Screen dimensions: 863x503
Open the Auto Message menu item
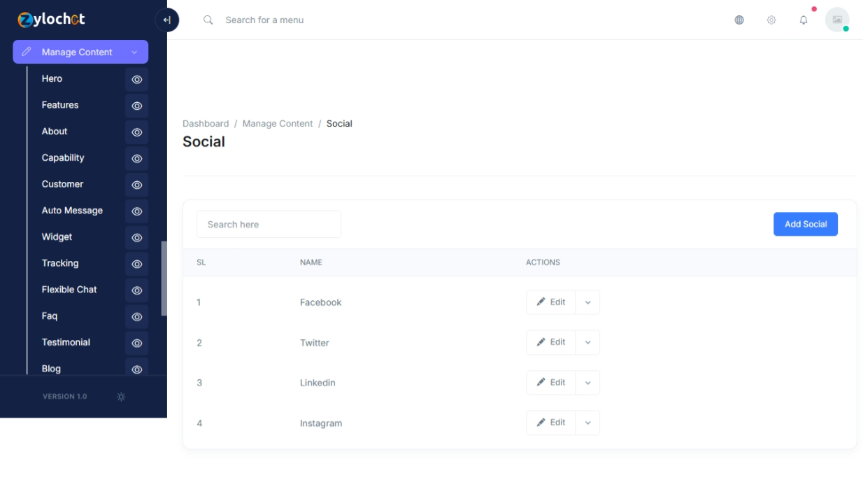point(72,211)
